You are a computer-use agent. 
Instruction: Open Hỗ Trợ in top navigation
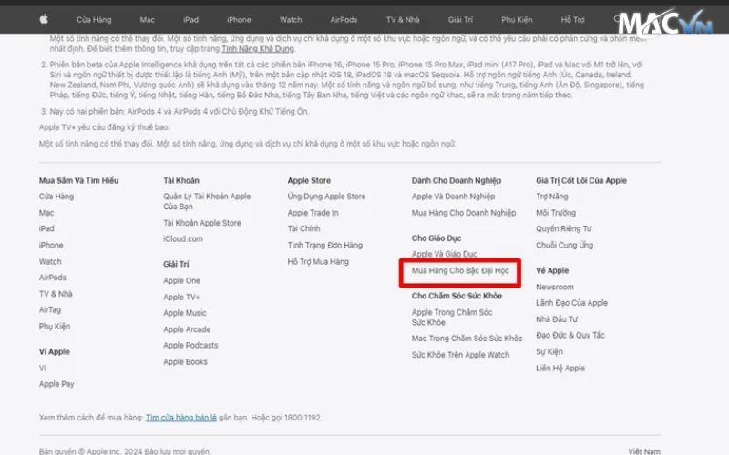(x=572, y=20)
